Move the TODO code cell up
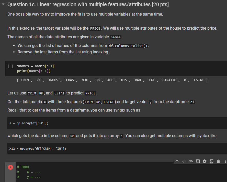The height and width of the screenshot is (182, 227). coord(177,161)
